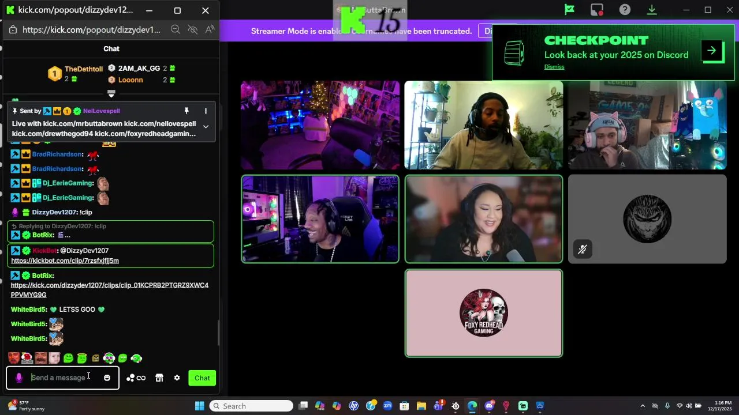The height and width of the screenshot is (415, 739).
Task: Focus the Send a message input field
Action: click(x=64, y=378)
